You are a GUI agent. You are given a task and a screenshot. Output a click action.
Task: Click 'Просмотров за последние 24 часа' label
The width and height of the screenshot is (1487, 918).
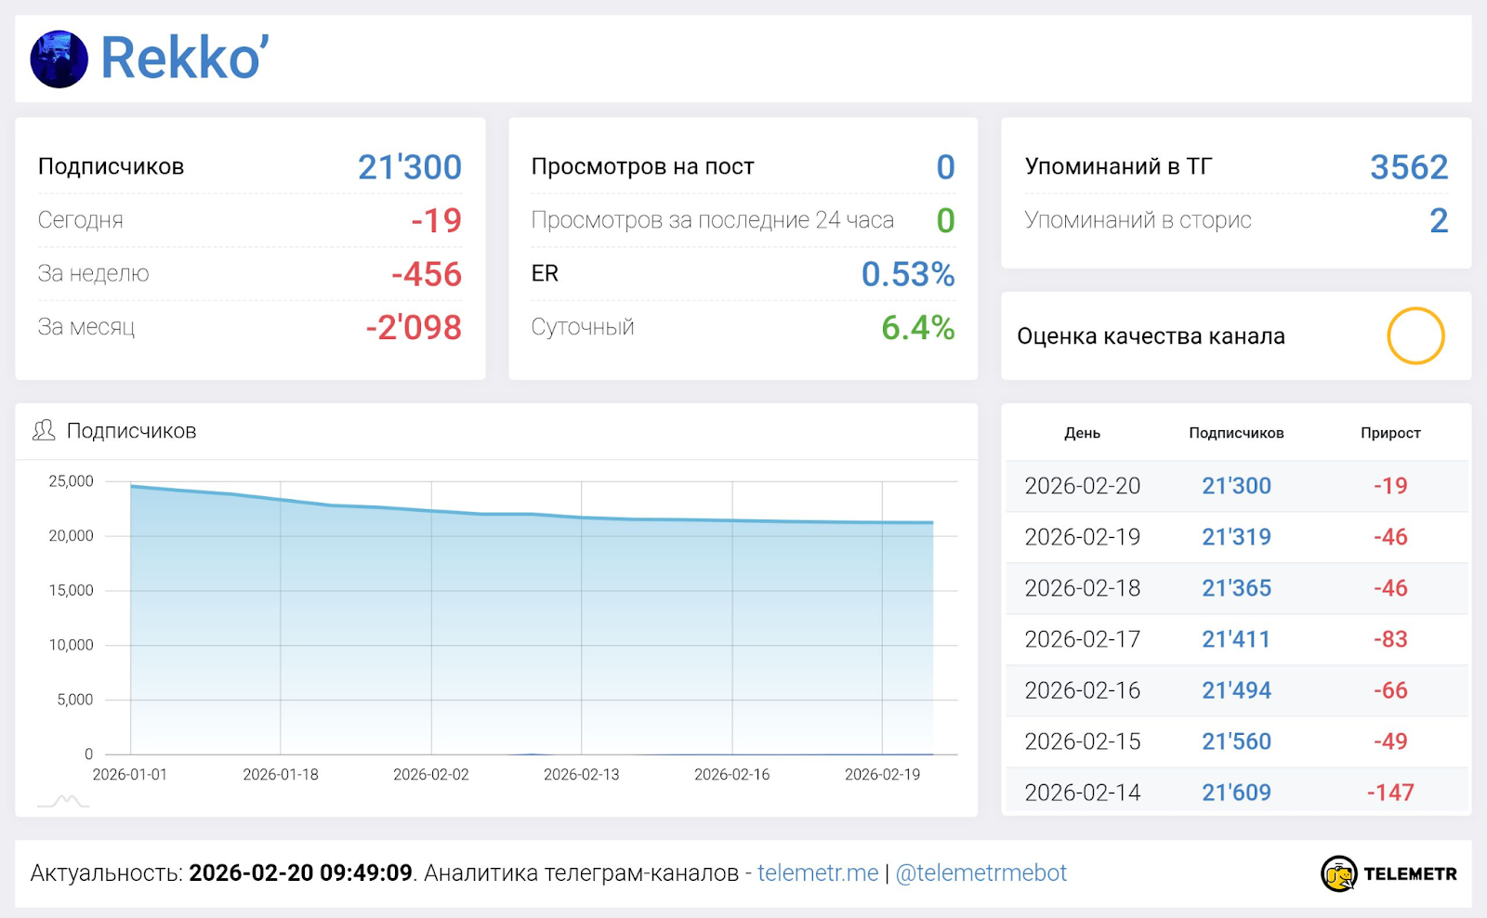[x=712, y=220]
